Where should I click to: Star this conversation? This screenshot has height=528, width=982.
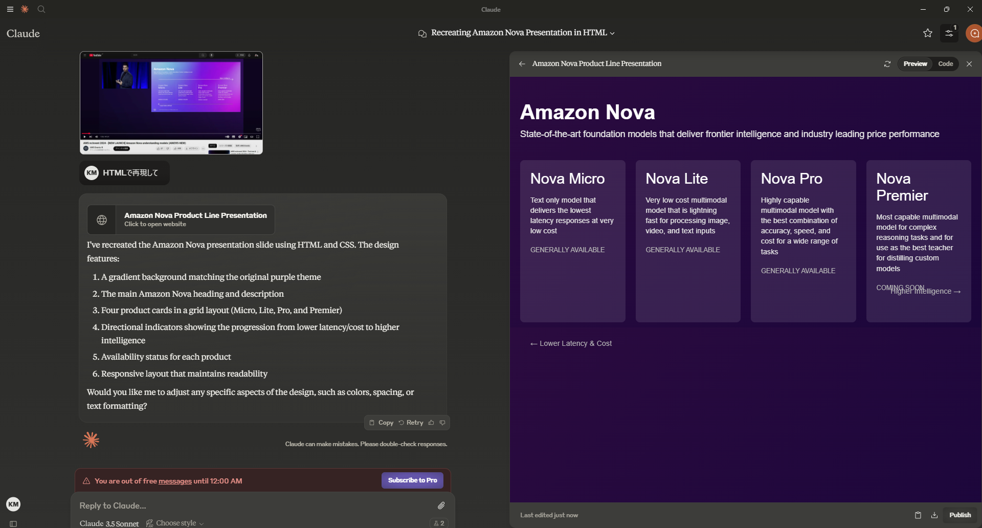928,33
